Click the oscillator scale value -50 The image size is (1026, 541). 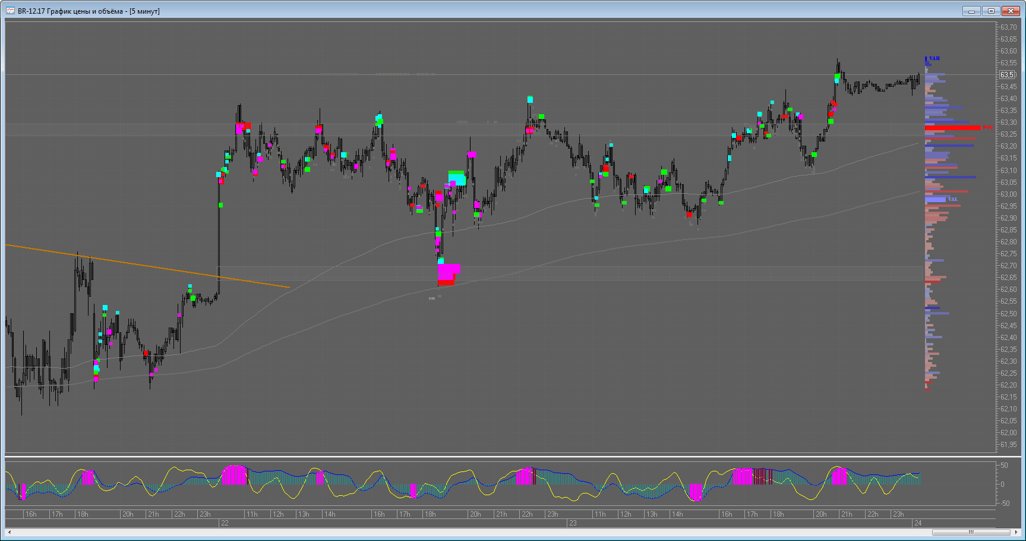[1004, 504]
